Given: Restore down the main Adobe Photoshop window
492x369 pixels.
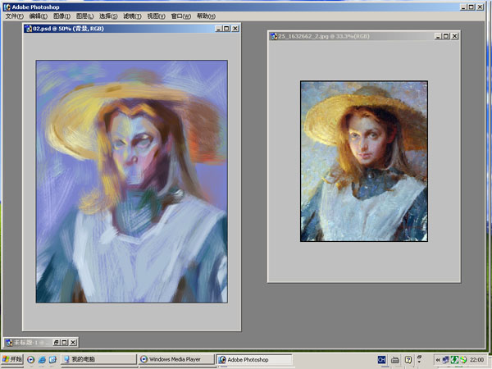Looking at the screenshot, I should click(471, 7).
